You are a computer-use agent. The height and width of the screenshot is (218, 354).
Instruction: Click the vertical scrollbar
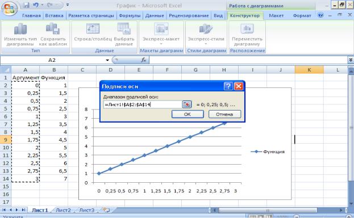(x=351, y=128)
